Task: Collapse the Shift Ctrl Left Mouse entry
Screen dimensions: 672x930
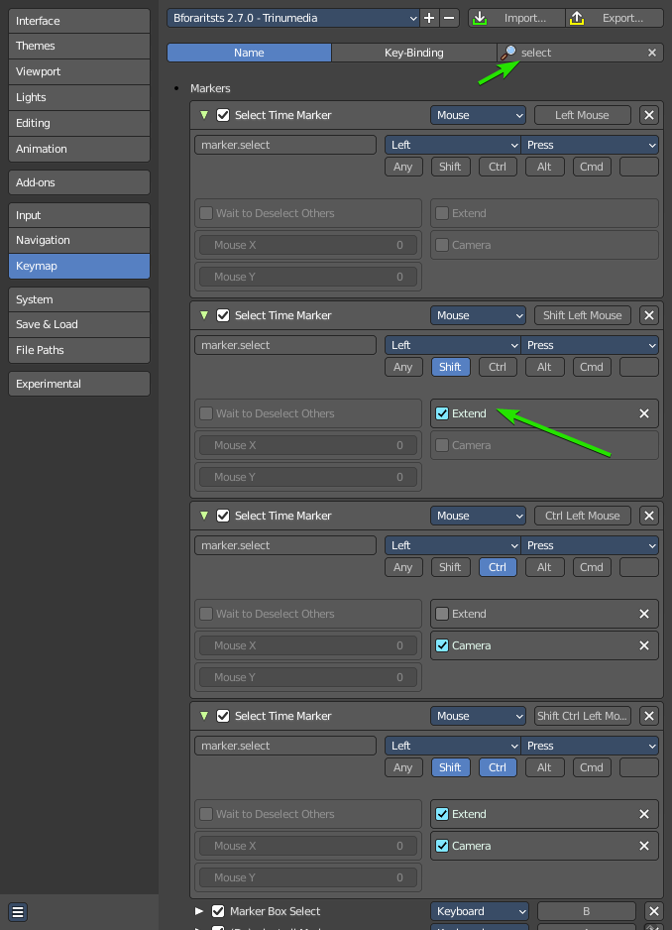Action: (x=204, y=716)
